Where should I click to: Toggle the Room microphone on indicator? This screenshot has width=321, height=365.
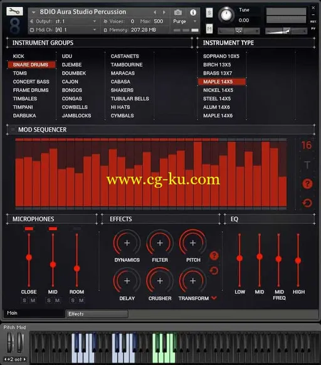coord(77,228)
